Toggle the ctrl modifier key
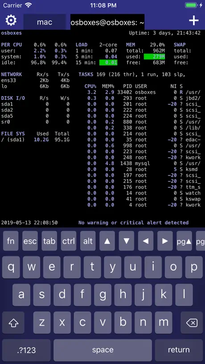 (x=69, y=241)
